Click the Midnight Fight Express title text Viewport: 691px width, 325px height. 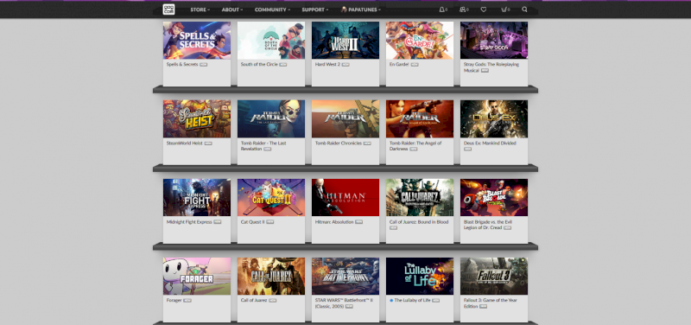[189, 222]
